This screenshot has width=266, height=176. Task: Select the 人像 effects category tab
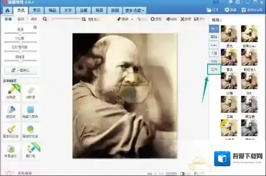point(214,53)
